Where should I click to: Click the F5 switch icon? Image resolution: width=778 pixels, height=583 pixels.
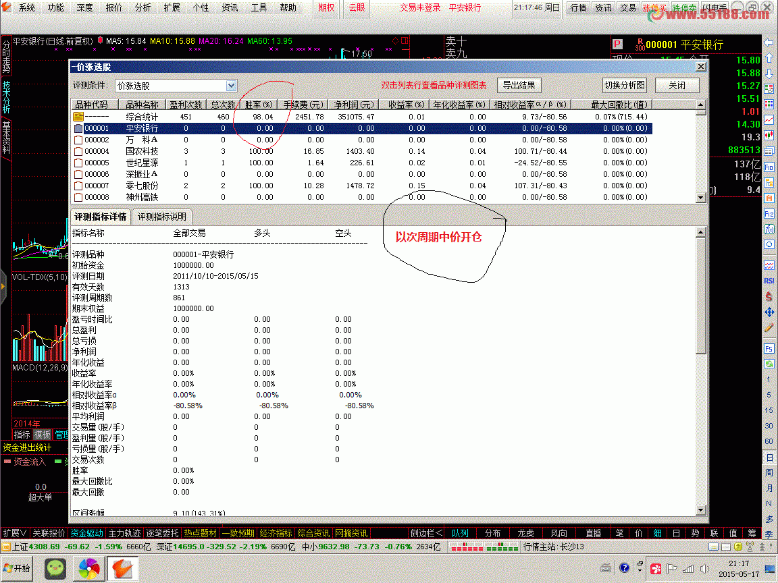pyautogui.click(x=769, y=348)
